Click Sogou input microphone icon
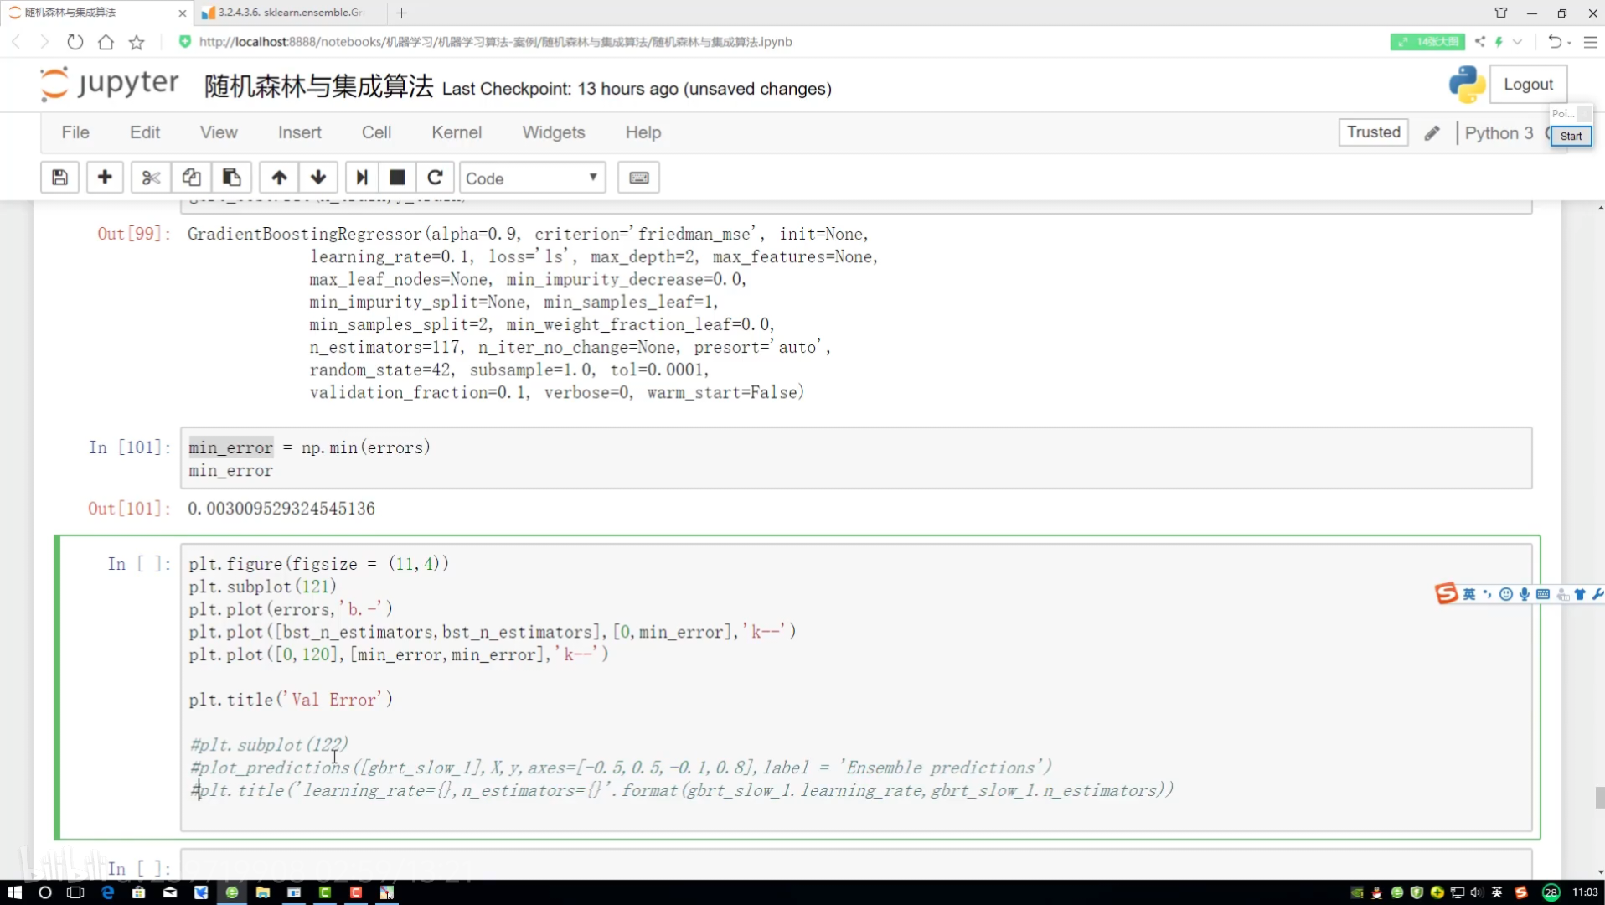This screenshot has width=1605, height=905. 1525,594
